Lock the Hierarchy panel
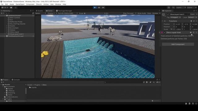198x111 pixels. (31, 11)
